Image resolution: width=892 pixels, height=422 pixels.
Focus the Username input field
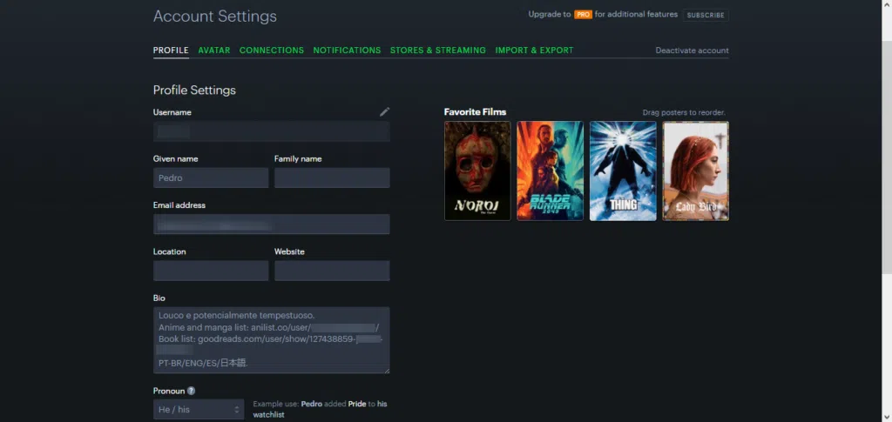coord(272,131)
